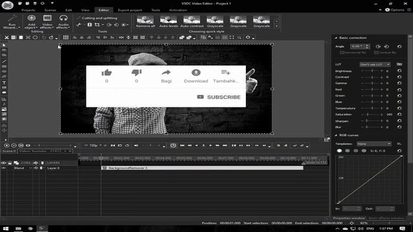The height and width of the screenshot is (232, 413).
Task: Apply the Auto levels quick style
Action: pyautogui.click(x=168, y=21)
